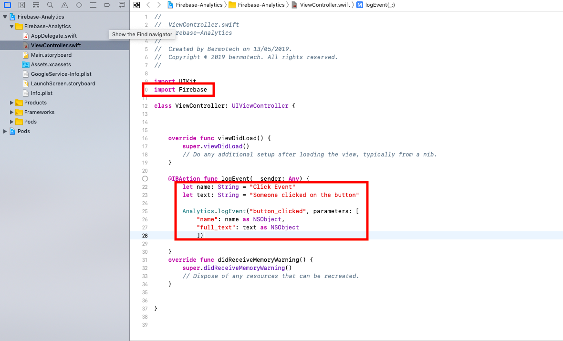Expand the Frameworks folder

(x=12, y=113)
